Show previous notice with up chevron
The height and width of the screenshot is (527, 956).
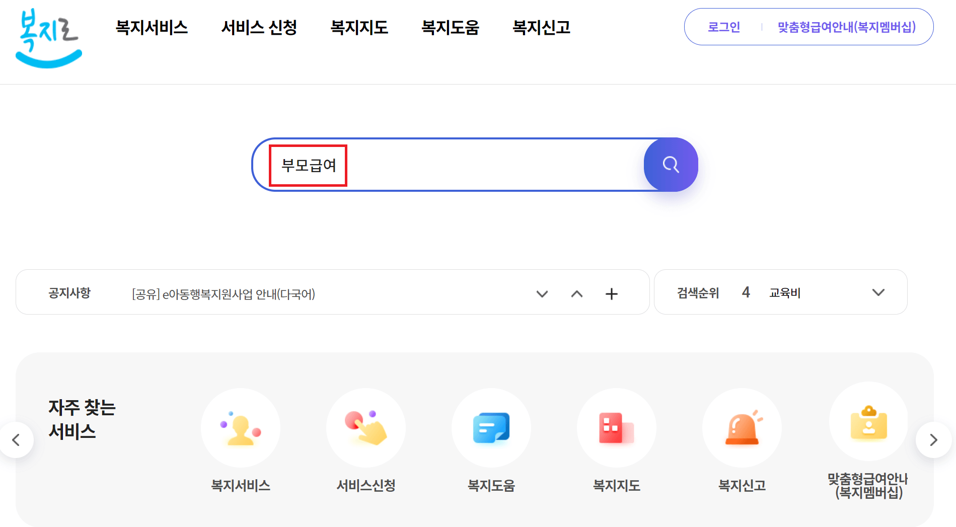(x=577, y=294)
